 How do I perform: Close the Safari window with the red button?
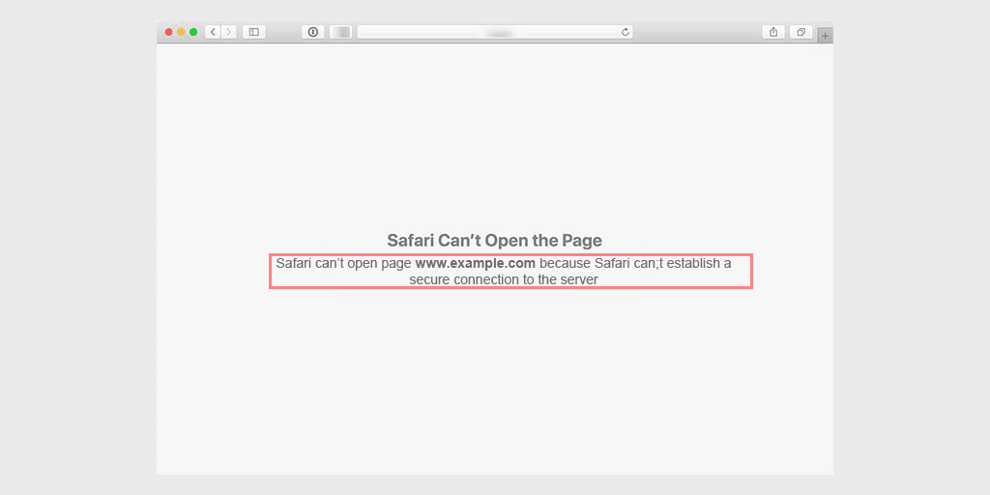coord(168,32)
